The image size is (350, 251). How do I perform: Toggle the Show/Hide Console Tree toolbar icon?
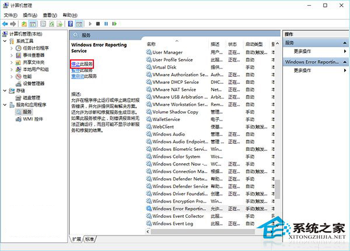click(x=33, y=24)
